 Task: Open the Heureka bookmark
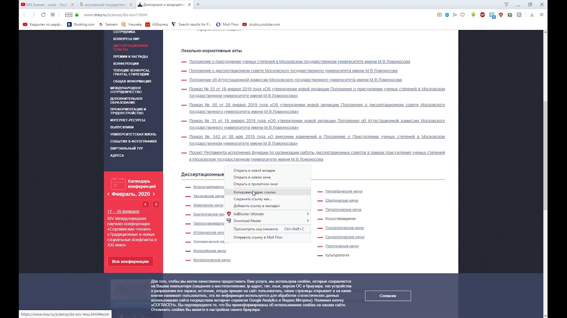[x=132, y=24]
